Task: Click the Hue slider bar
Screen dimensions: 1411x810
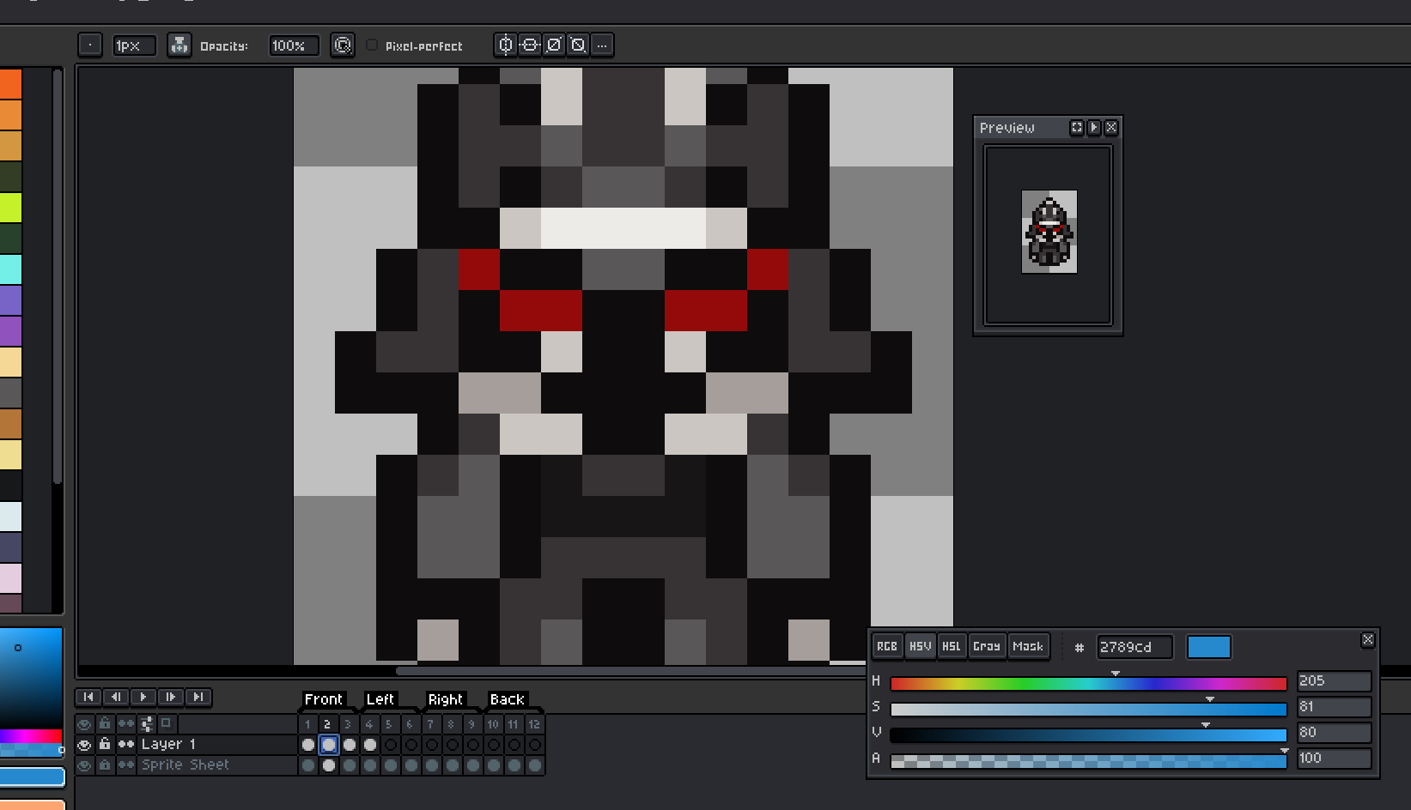Action: 1088,683
